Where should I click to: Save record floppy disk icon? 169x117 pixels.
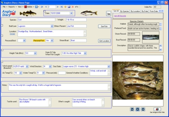click(x=69, y=7)
